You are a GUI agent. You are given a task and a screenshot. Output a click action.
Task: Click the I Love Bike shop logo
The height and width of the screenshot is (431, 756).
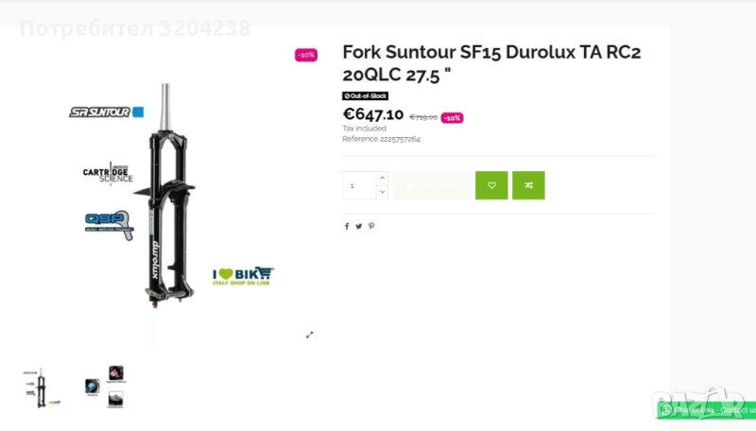(x=243, y=276)
